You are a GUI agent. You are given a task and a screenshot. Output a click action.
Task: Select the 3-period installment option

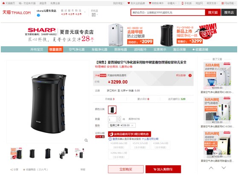(119, 145)
